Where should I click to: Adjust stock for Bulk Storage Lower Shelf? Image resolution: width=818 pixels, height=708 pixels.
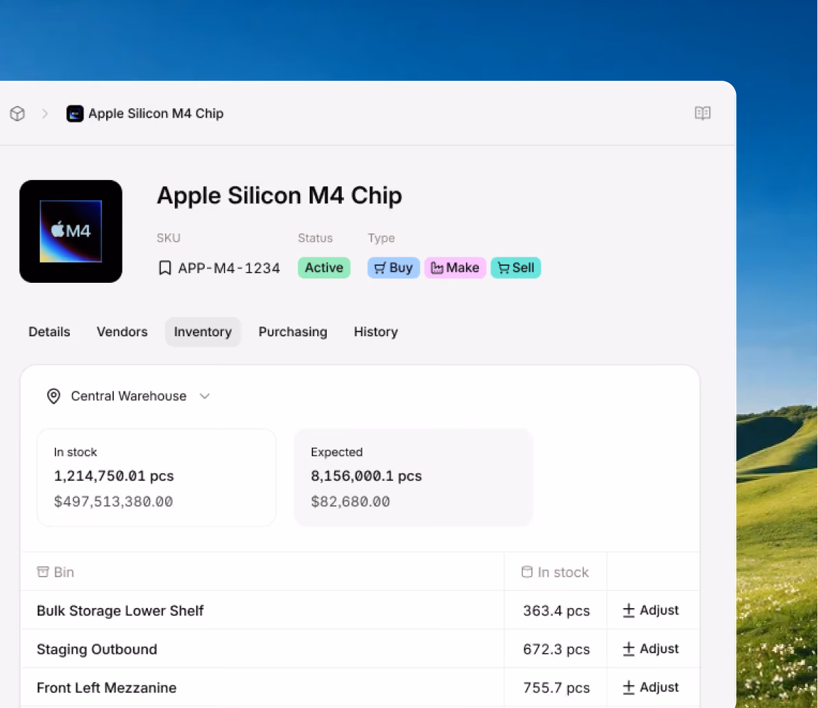[651, 610]
